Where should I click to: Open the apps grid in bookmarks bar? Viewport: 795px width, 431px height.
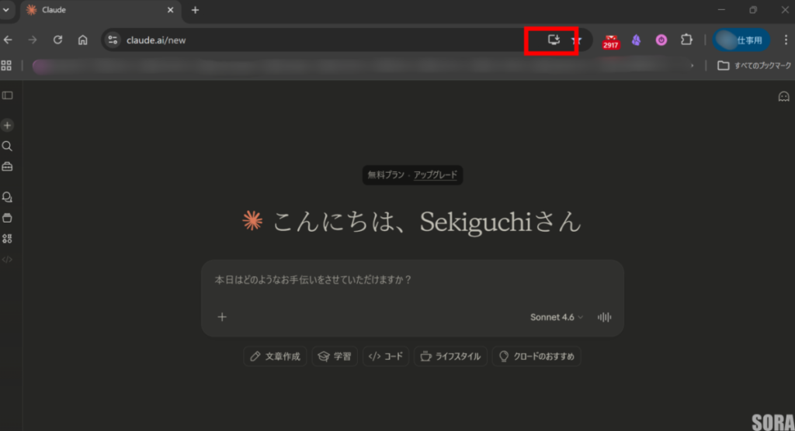[6, 65]
